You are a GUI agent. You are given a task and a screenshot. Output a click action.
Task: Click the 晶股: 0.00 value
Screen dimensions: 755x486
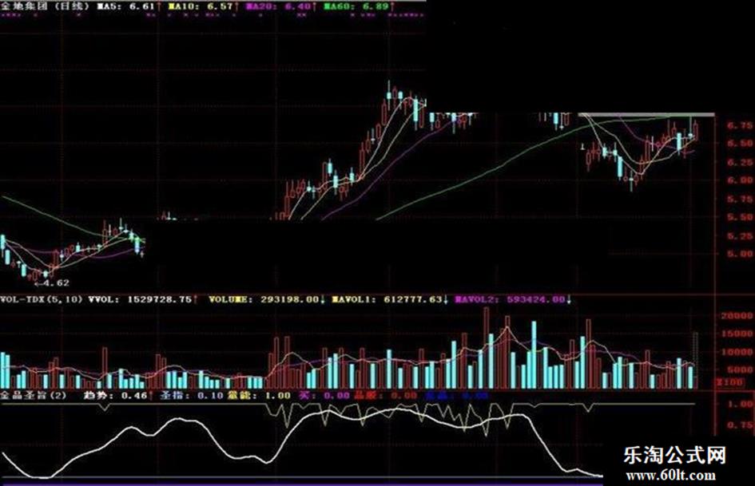pos(385,396)
